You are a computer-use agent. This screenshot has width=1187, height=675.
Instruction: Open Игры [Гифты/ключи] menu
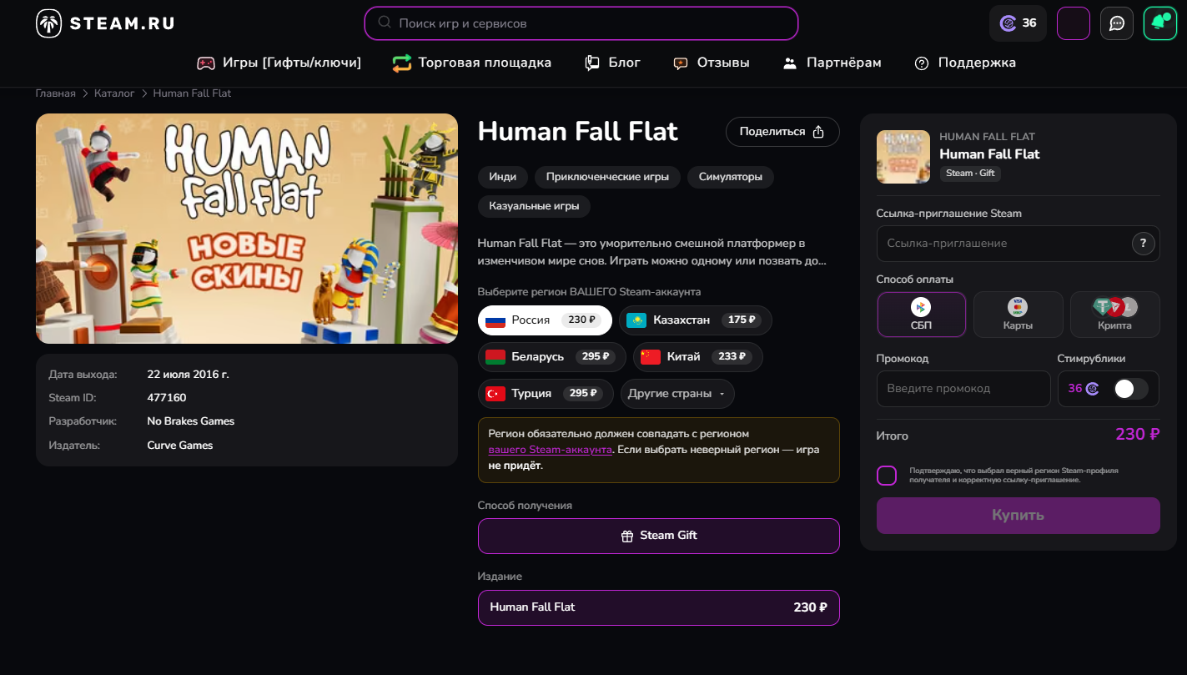279,63
